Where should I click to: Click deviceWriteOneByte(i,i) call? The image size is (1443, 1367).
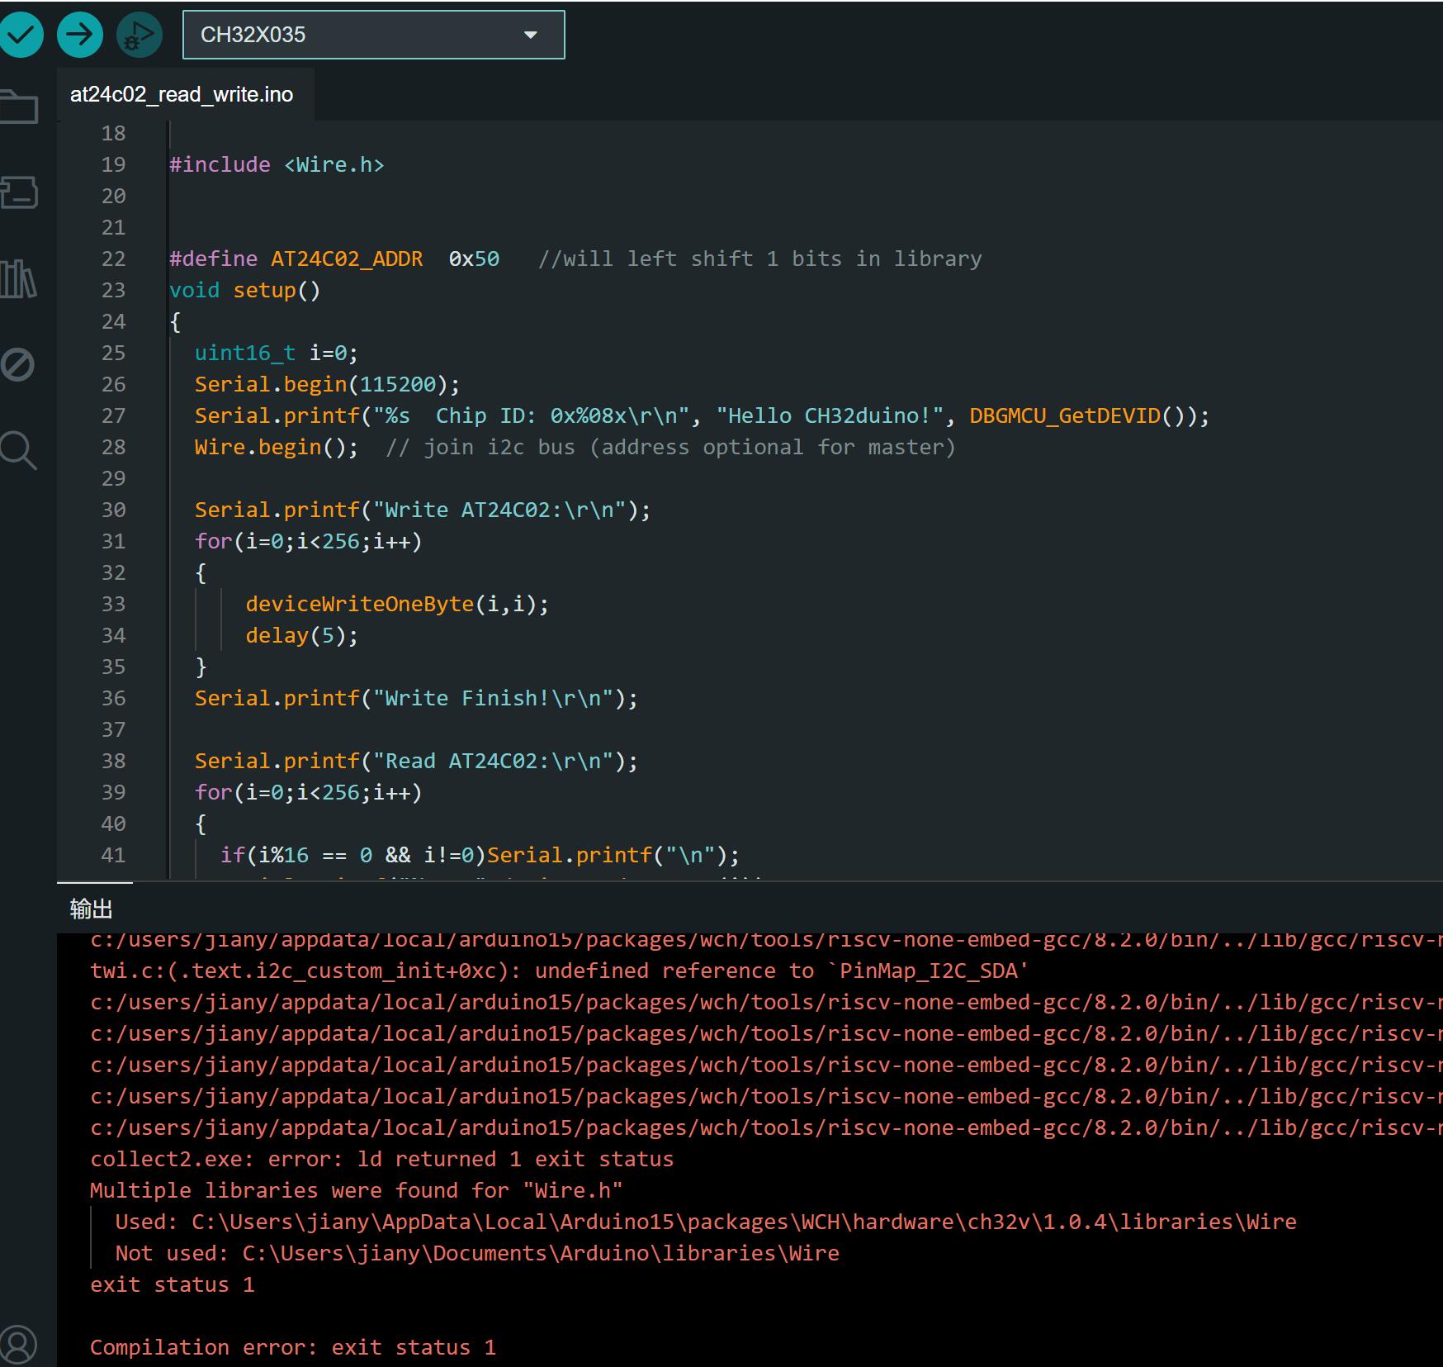click(x=397, y=604)
